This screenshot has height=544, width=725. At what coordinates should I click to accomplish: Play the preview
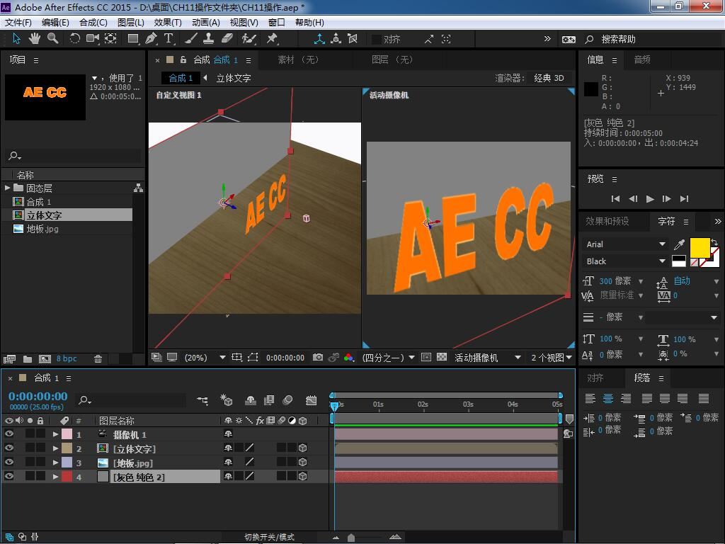pyautogui.click(x=650, y=199)
